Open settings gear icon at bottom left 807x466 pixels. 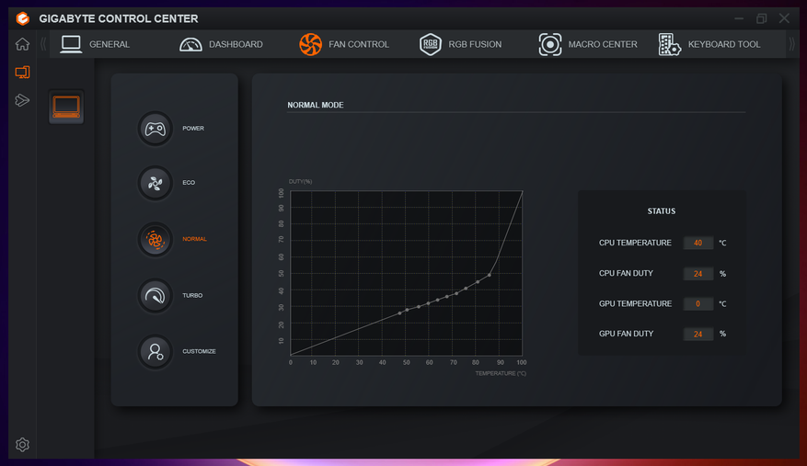tap(22, 444)
